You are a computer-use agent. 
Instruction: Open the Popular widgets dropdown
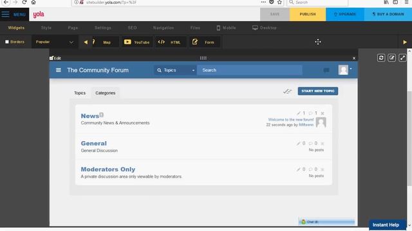(55, 42)
